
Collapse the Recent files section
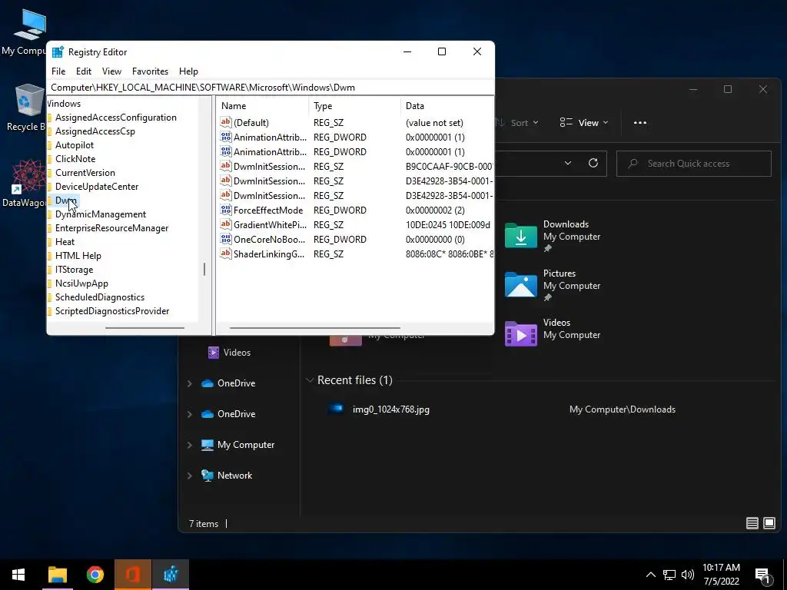coord(310,380)
